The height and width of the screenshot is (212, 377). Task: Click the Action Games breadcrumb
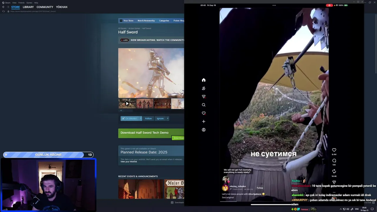click(x=134, y=28)
